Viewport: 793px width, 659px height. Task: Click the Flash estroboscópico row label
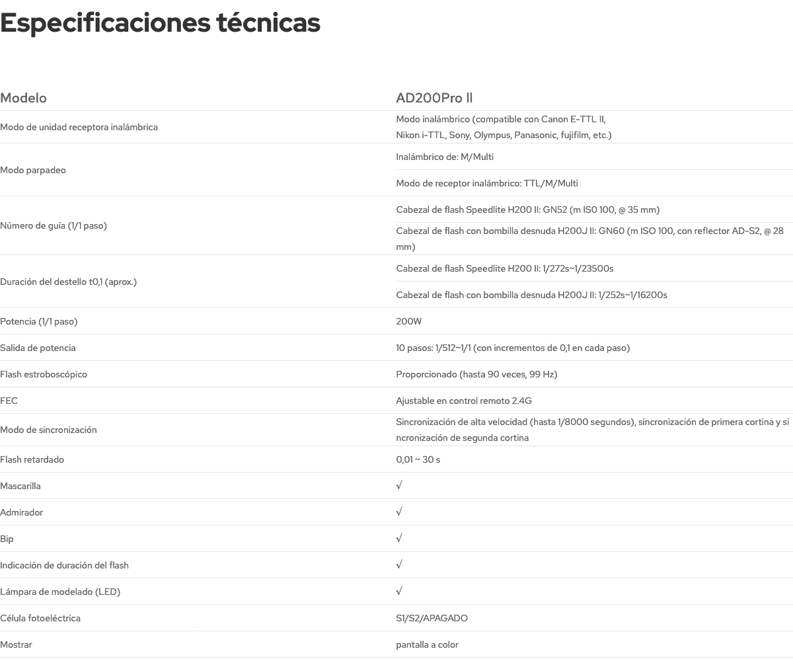[x=44, y=374]
